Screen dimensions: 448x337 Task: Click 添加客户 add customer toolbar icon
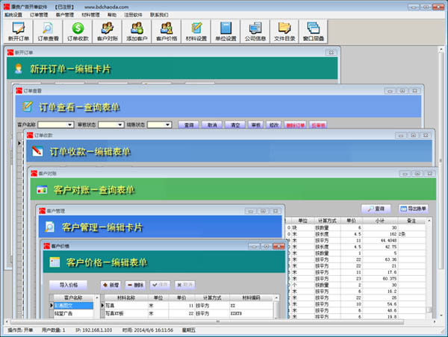137,31
